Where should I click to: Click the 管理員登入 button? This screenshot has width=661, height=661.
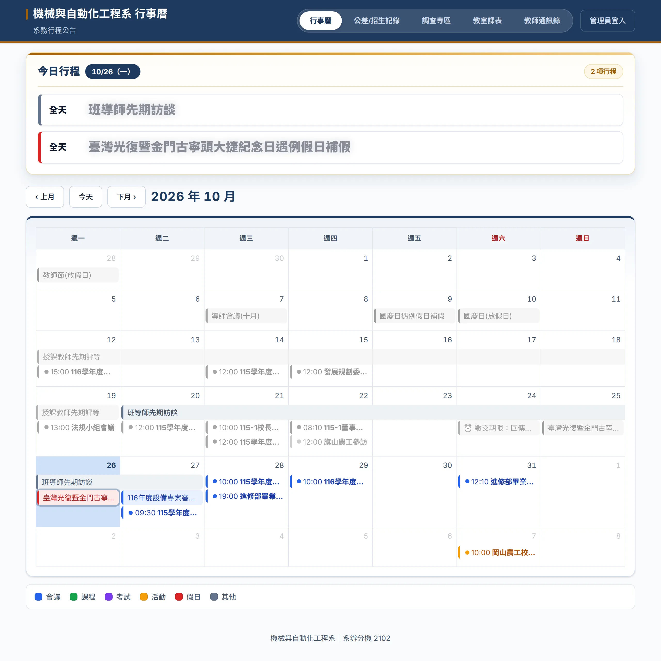tap(607, 21)
